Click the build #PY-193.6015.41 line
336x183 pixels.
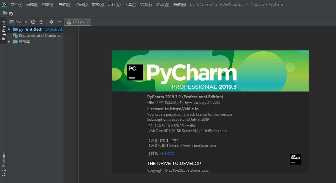(x=184, y=103)
